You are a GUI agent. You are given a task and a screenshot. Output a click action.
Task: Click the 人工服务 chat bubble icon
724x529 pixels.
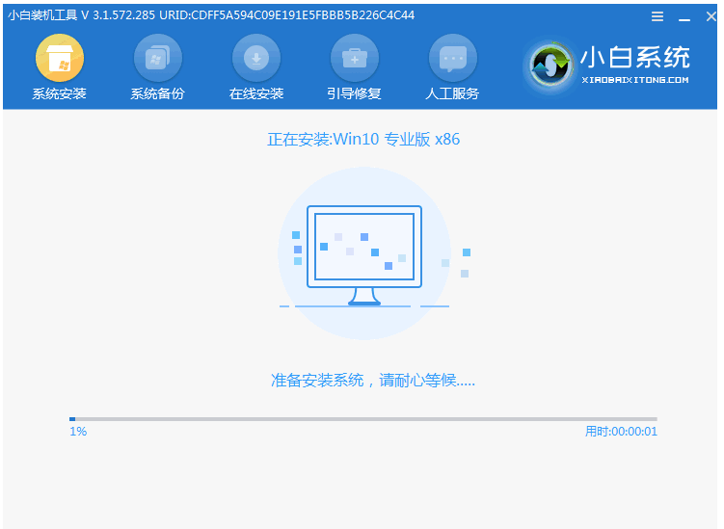pyautogui.click(x=452, y=59)
